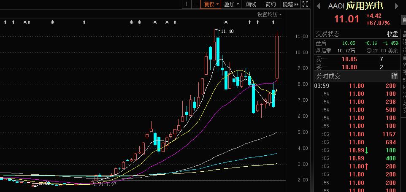The width and height of the screenshot is (406, 192).
Task: Click the current price 11.01
Action: (346, 19)
